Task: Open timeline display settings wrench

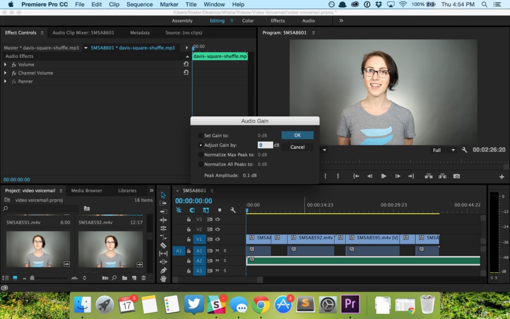Action: (x=233, y=210)
